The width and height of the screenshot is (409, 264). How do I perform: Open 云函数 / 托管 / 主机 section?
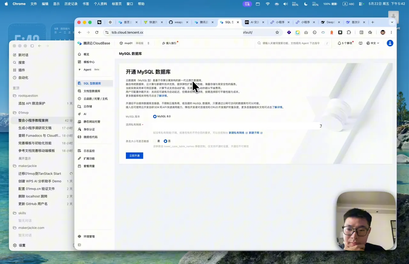click(95, 99)
